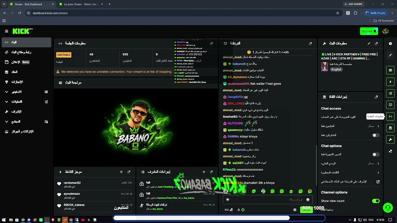Click follower ayoubmazo in activity feed
This screenshot has height=223, width=397.
click(x=72, y=194)
